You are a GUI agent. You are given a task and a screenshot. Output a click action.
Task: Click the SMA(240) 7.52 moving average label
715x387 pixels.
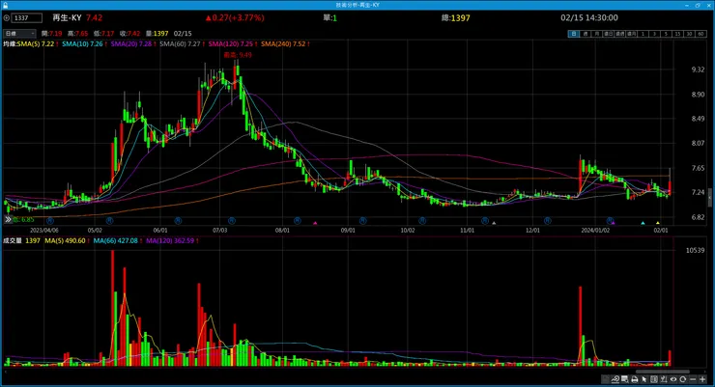click(285, 44)
